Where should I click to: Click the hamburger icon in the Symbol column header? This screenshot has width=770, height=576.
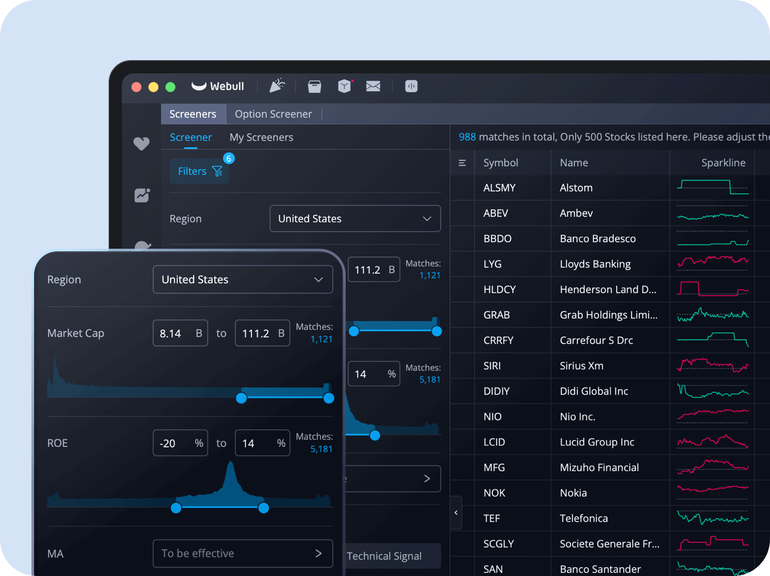462,162
